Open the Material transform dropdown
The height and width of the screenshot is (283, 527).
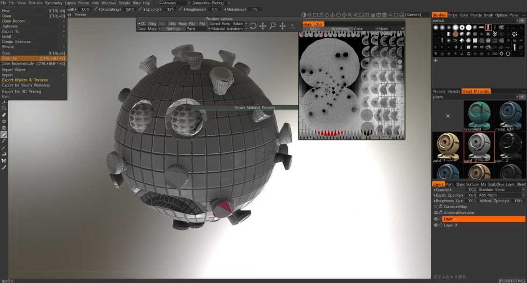(x=229, y=29)
